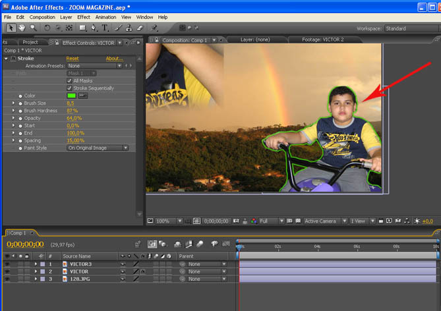Click the Reset link for Stroke
This screenshot has width=441, height=311.
coord(73,59)
